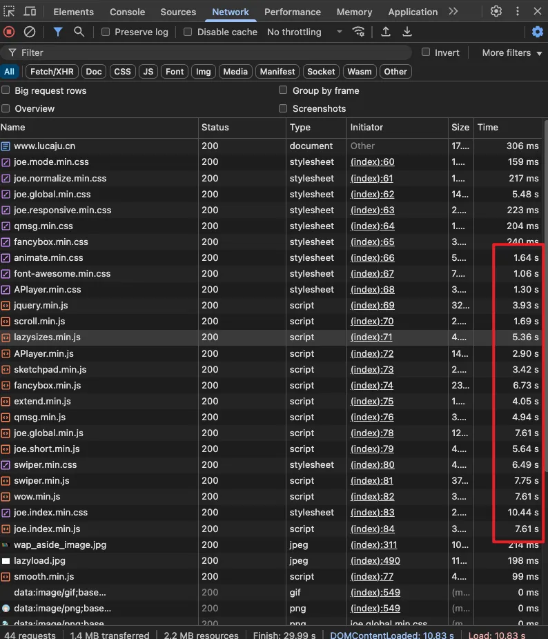The image size is (548, 639).
Task: Show more panel tabs chevron
Action: tap(453, 11)
